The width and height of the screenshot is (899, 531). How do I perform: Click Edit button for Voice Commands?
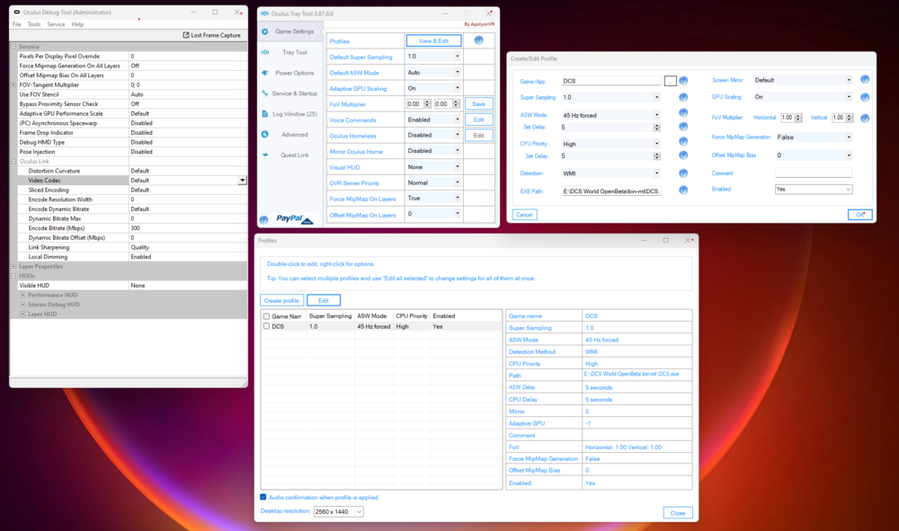[x=479, y=119]
